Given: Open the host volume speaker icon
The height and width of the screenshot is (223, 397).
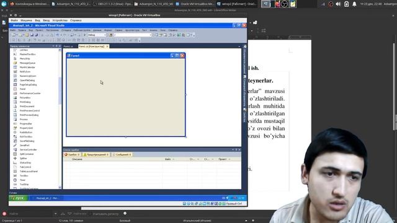Looking at the screenshot, I should 338,4.
